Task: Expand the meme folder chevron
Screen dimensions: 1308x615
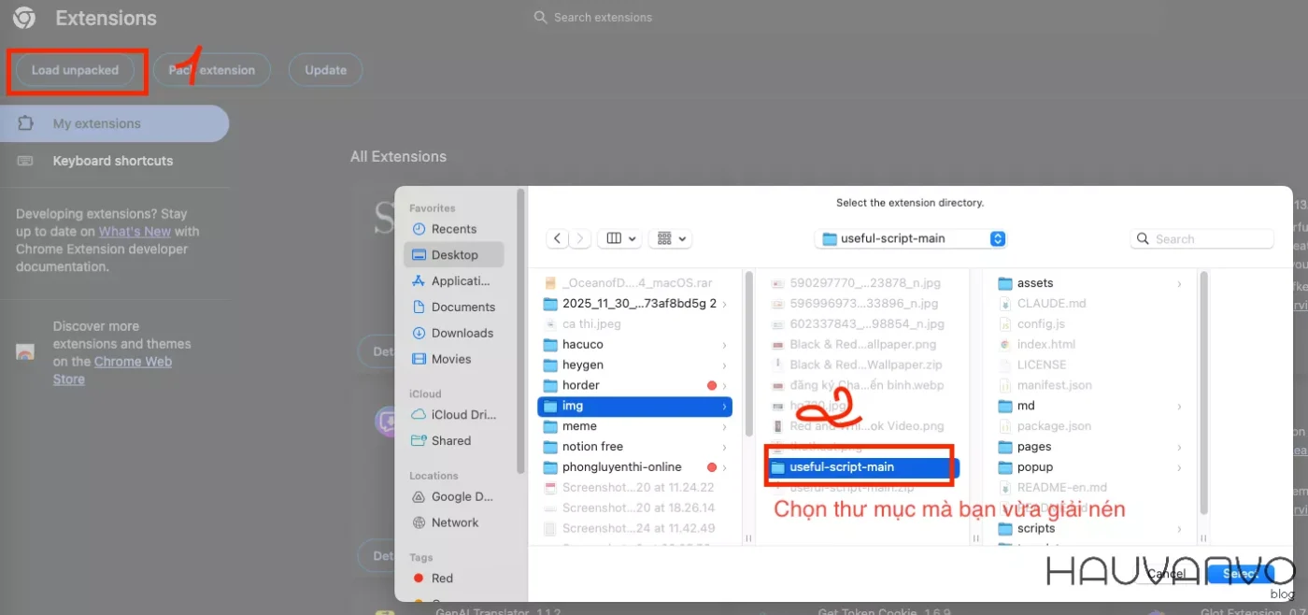Action: click(x=724, y=426)
